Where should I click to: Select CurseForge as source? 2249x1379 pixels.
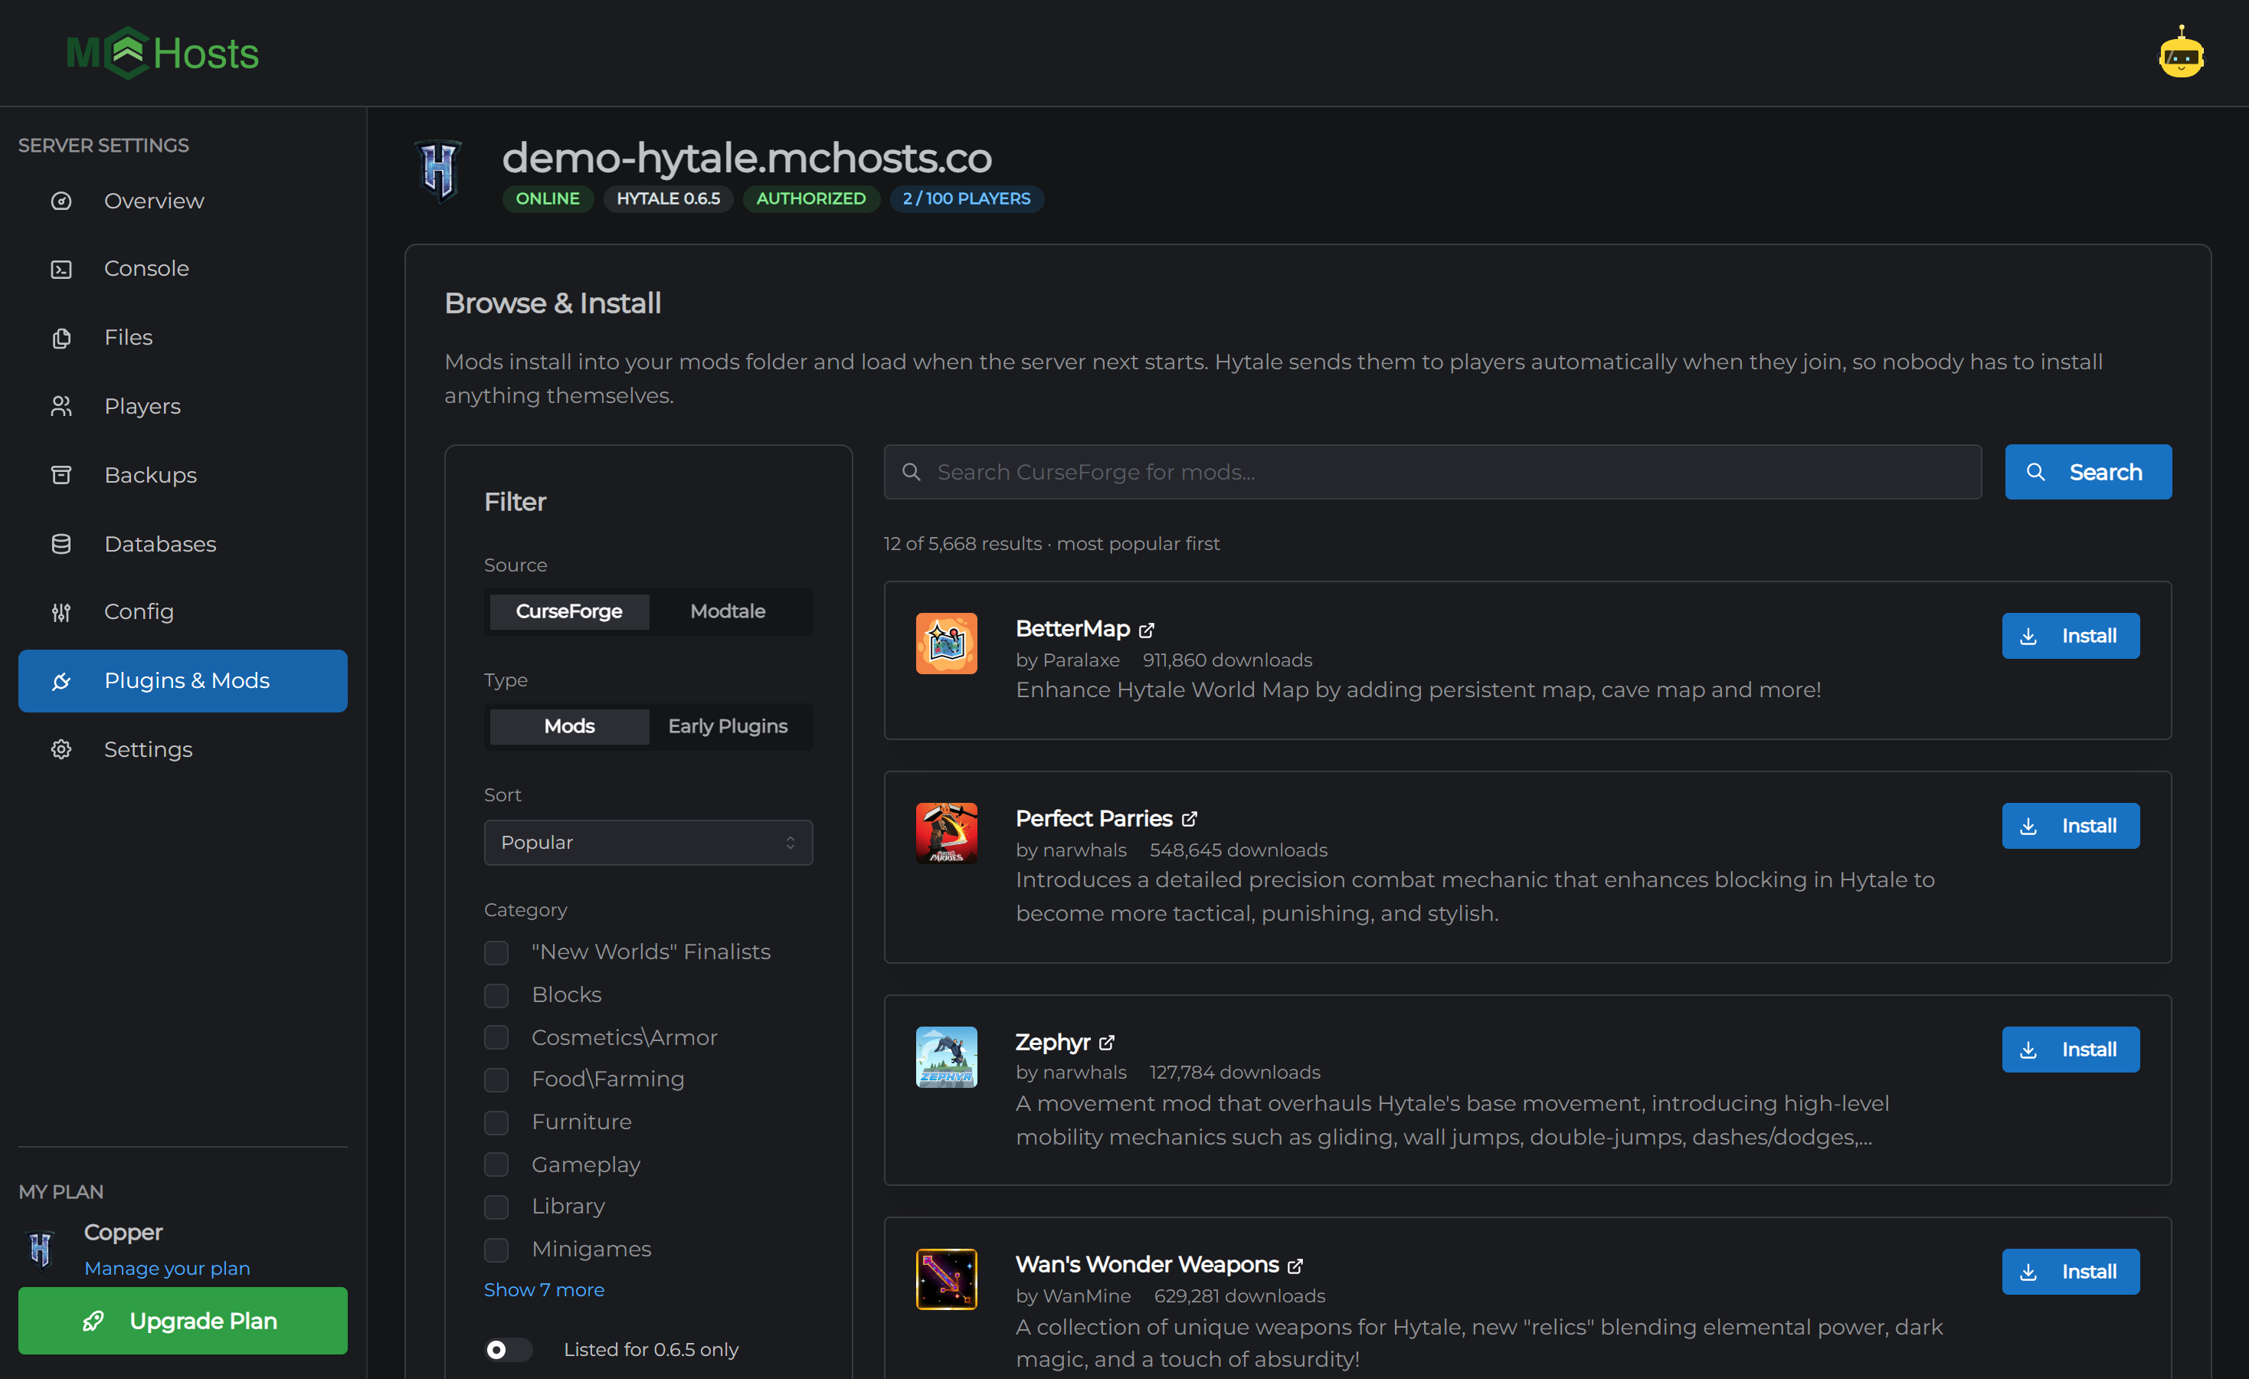pyautogui.click(x=570, y=611)
